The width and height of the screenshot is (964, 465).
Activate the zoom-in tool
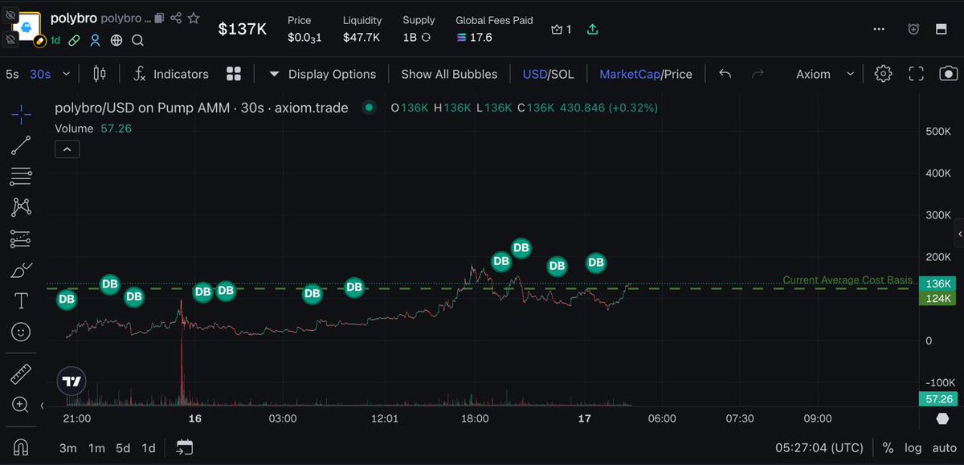pos(22,405)
